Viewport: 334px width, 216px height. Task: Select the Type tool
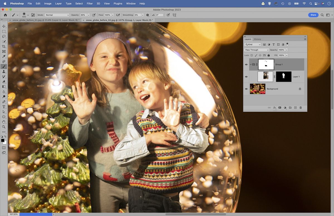click(x=4, y=107)
